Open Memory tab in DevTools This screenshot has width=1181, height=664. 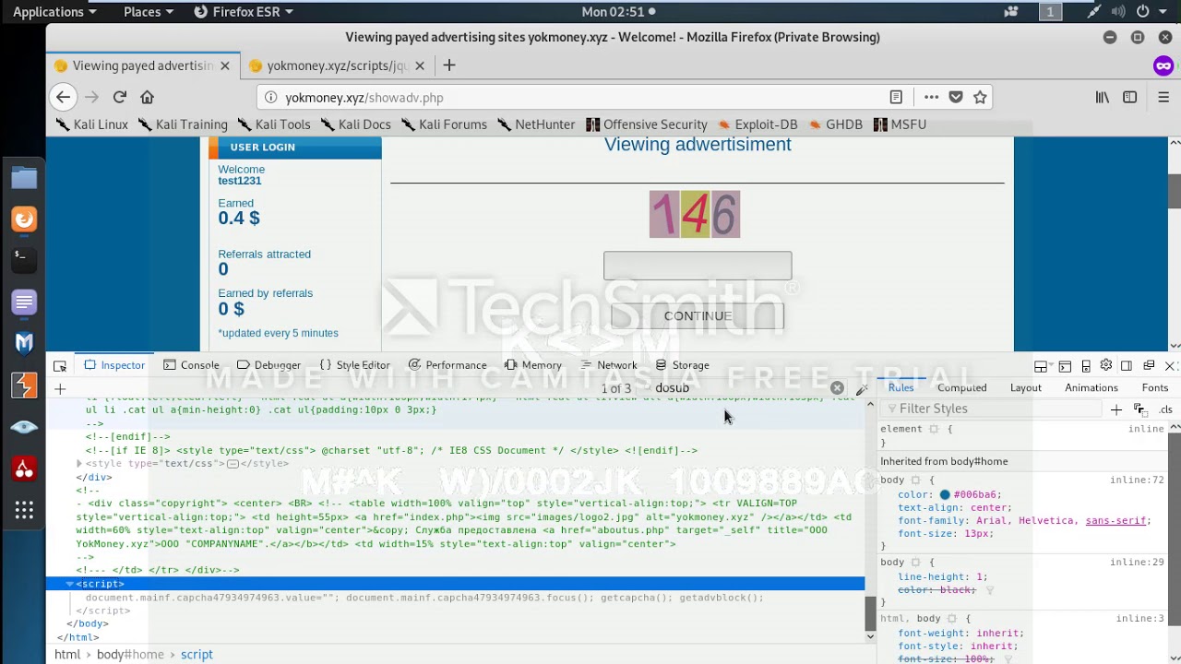pyautogui.click(x=532, y=365)
